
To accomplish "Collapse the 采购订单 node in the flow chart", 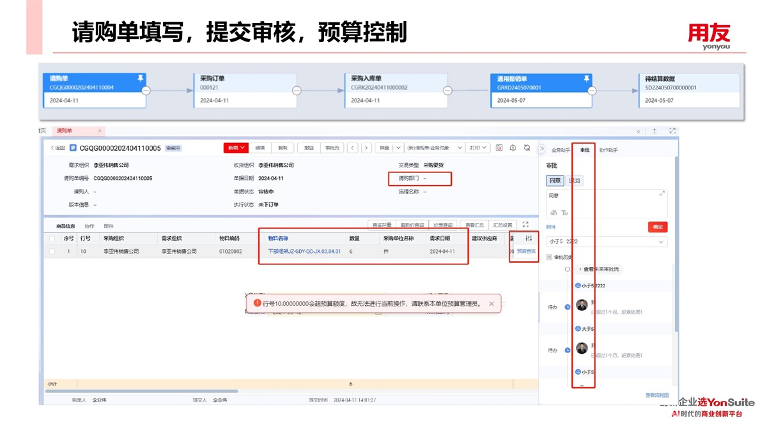I will coord(297,91).
